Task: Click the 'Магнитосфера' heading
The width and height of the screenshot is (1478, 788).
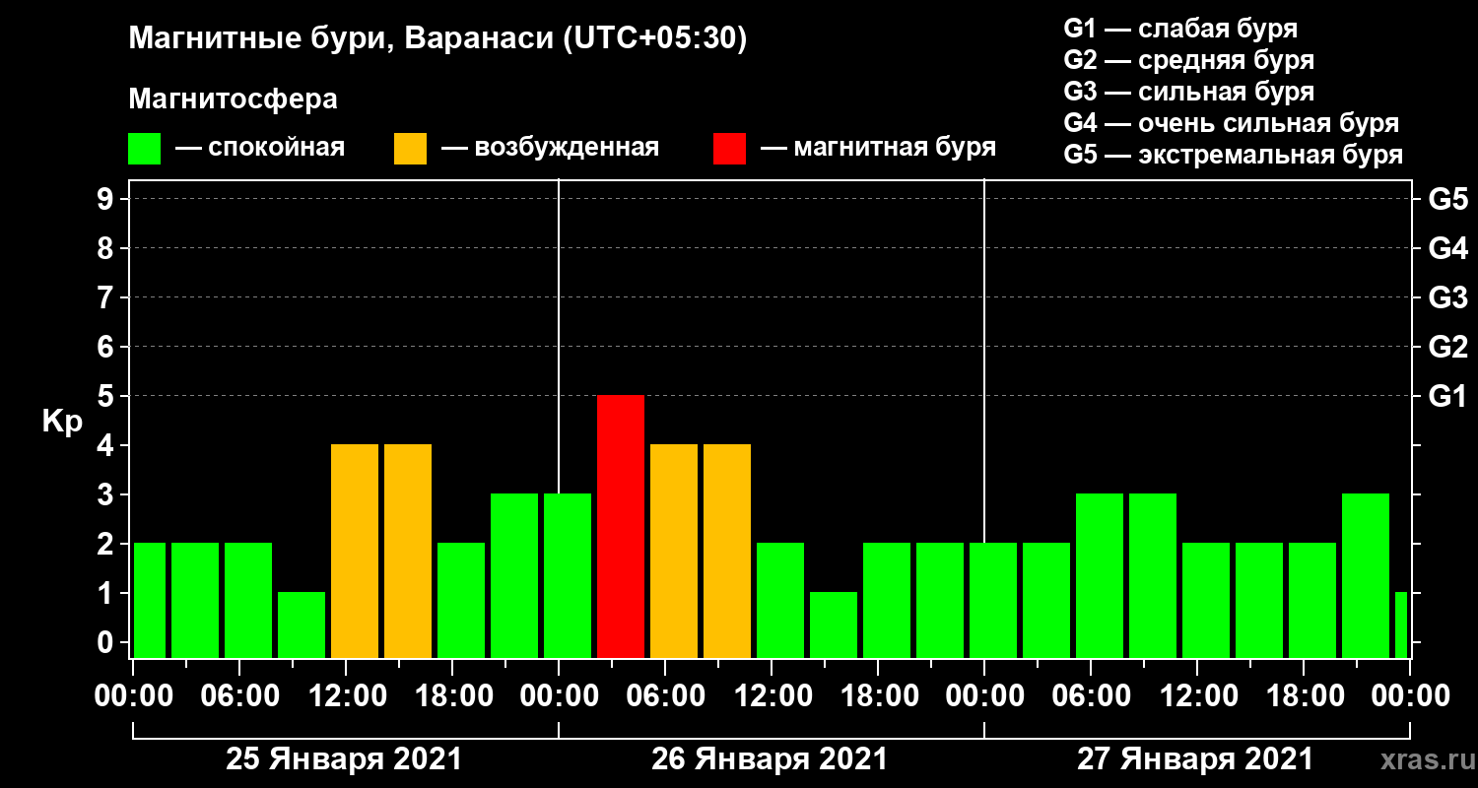Action: click(233, 99)
